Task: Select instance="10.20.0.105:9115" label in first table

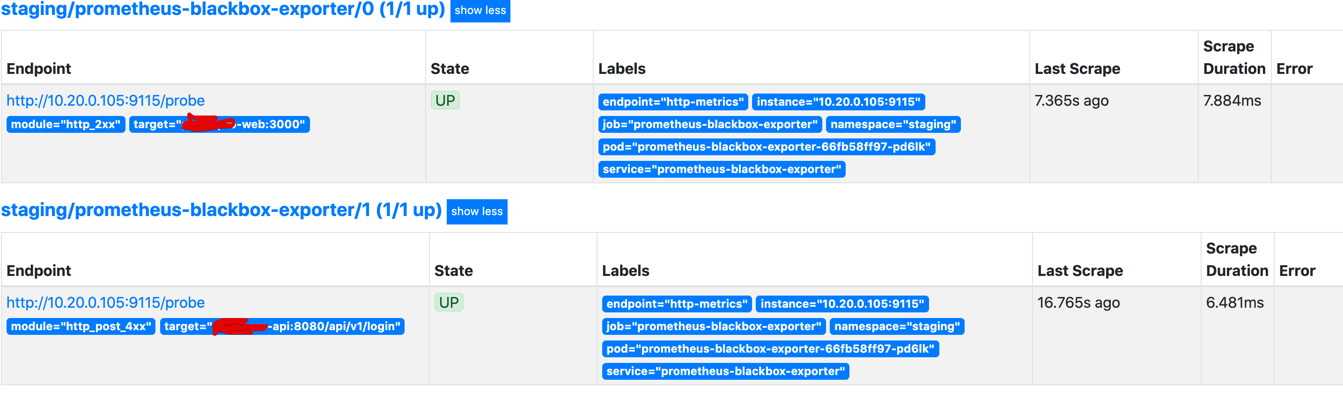Action: pos(838,102)
